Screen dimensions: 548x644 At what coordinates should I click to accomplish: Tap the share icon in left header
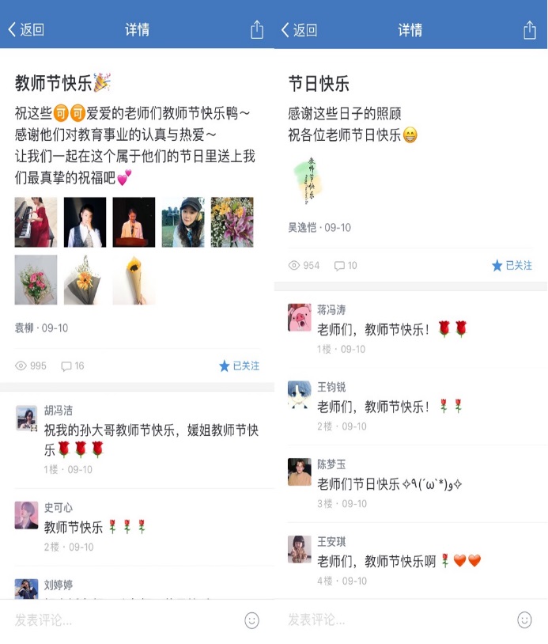(x=257, y=29)
